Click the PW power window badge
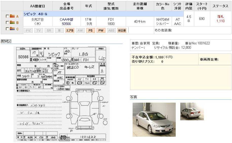Image resolution: width=232 pixels, height=143 pixels. (101, 31)
